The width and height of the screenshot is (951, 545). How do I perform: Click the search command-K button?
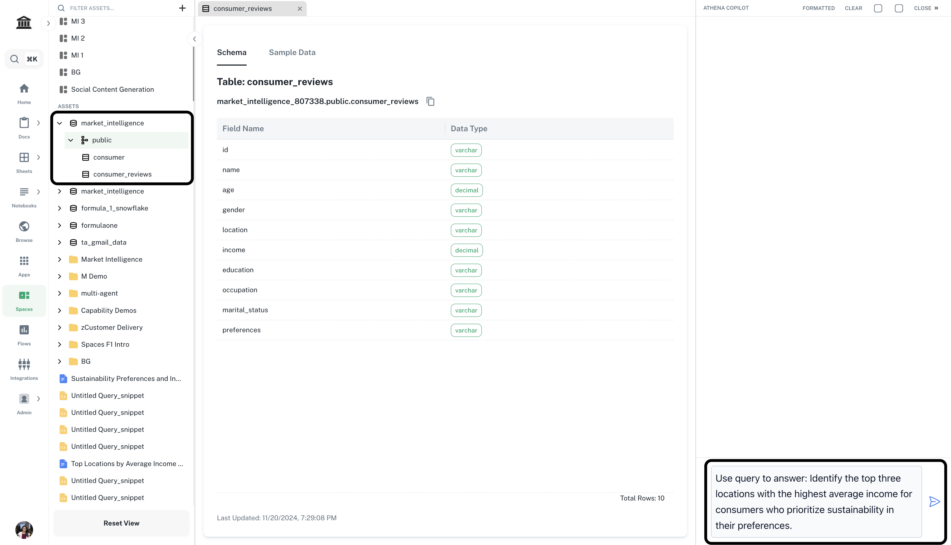coord(24,59)
